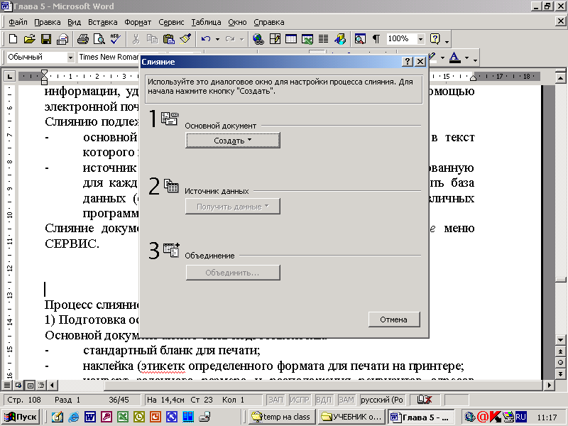Toggle 'ЗАП' macro recording indicator
Screen dimensions: 568x426
[275, 400]
